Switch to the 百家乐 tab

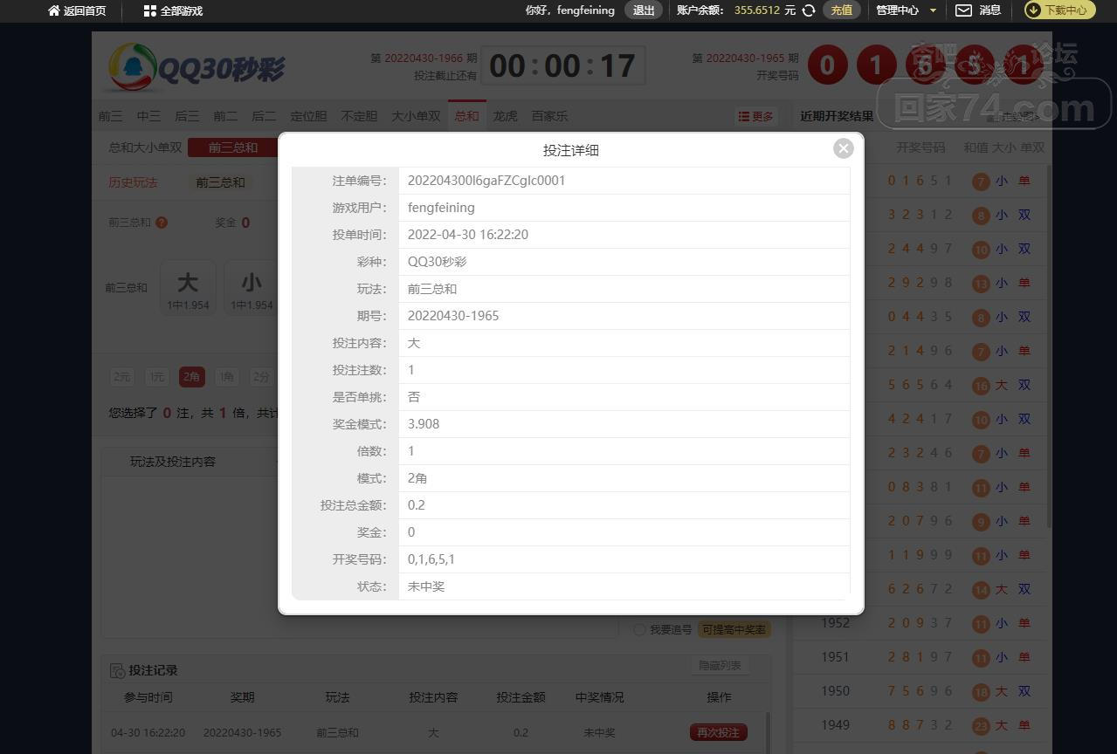549,116
